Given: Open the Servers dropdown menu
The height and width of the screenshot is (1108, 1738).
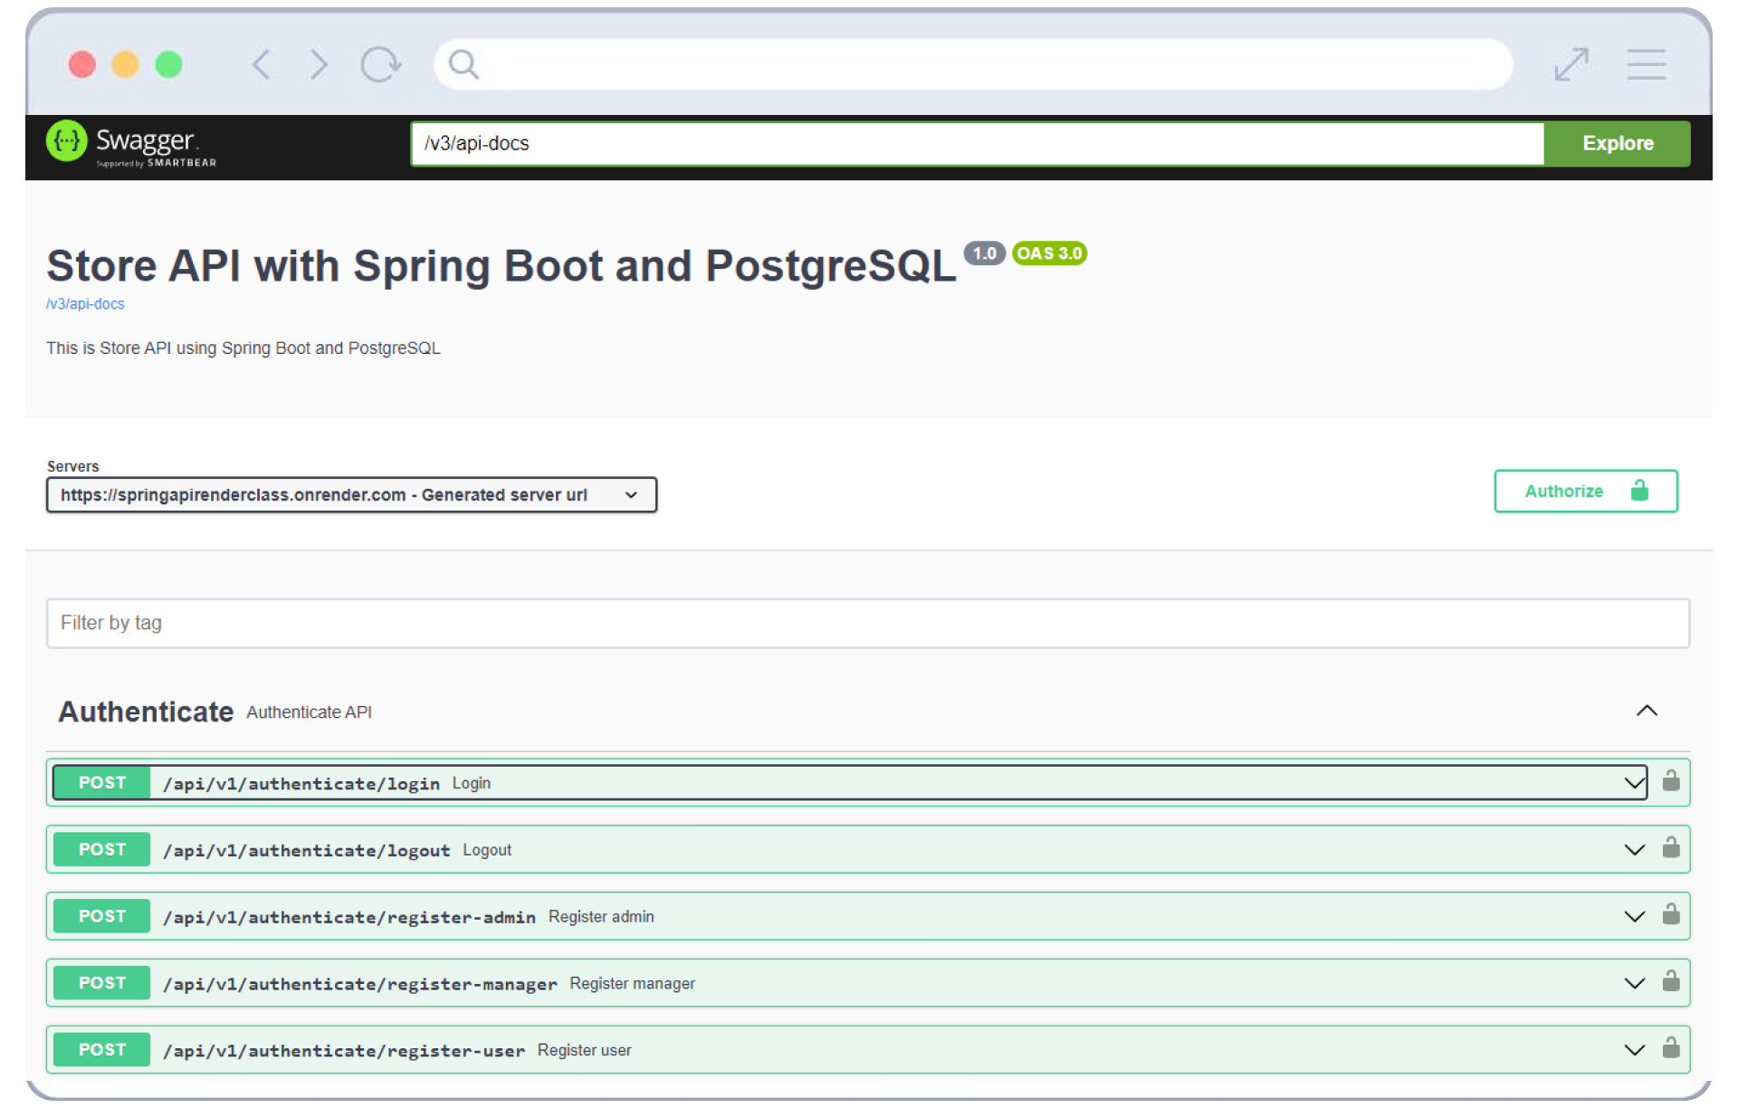Looking at the screenshot, I should point(352,495).
